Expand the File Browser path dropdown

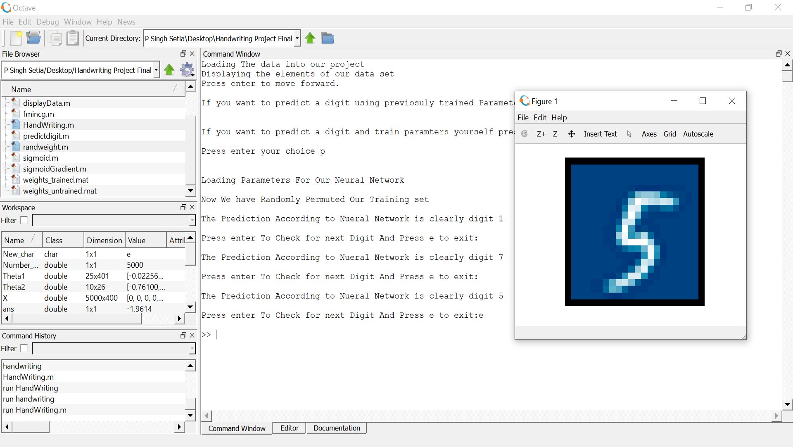(156, 70)
